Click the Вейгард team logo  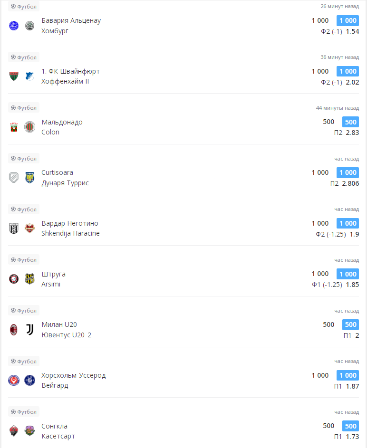click(30, 380)
